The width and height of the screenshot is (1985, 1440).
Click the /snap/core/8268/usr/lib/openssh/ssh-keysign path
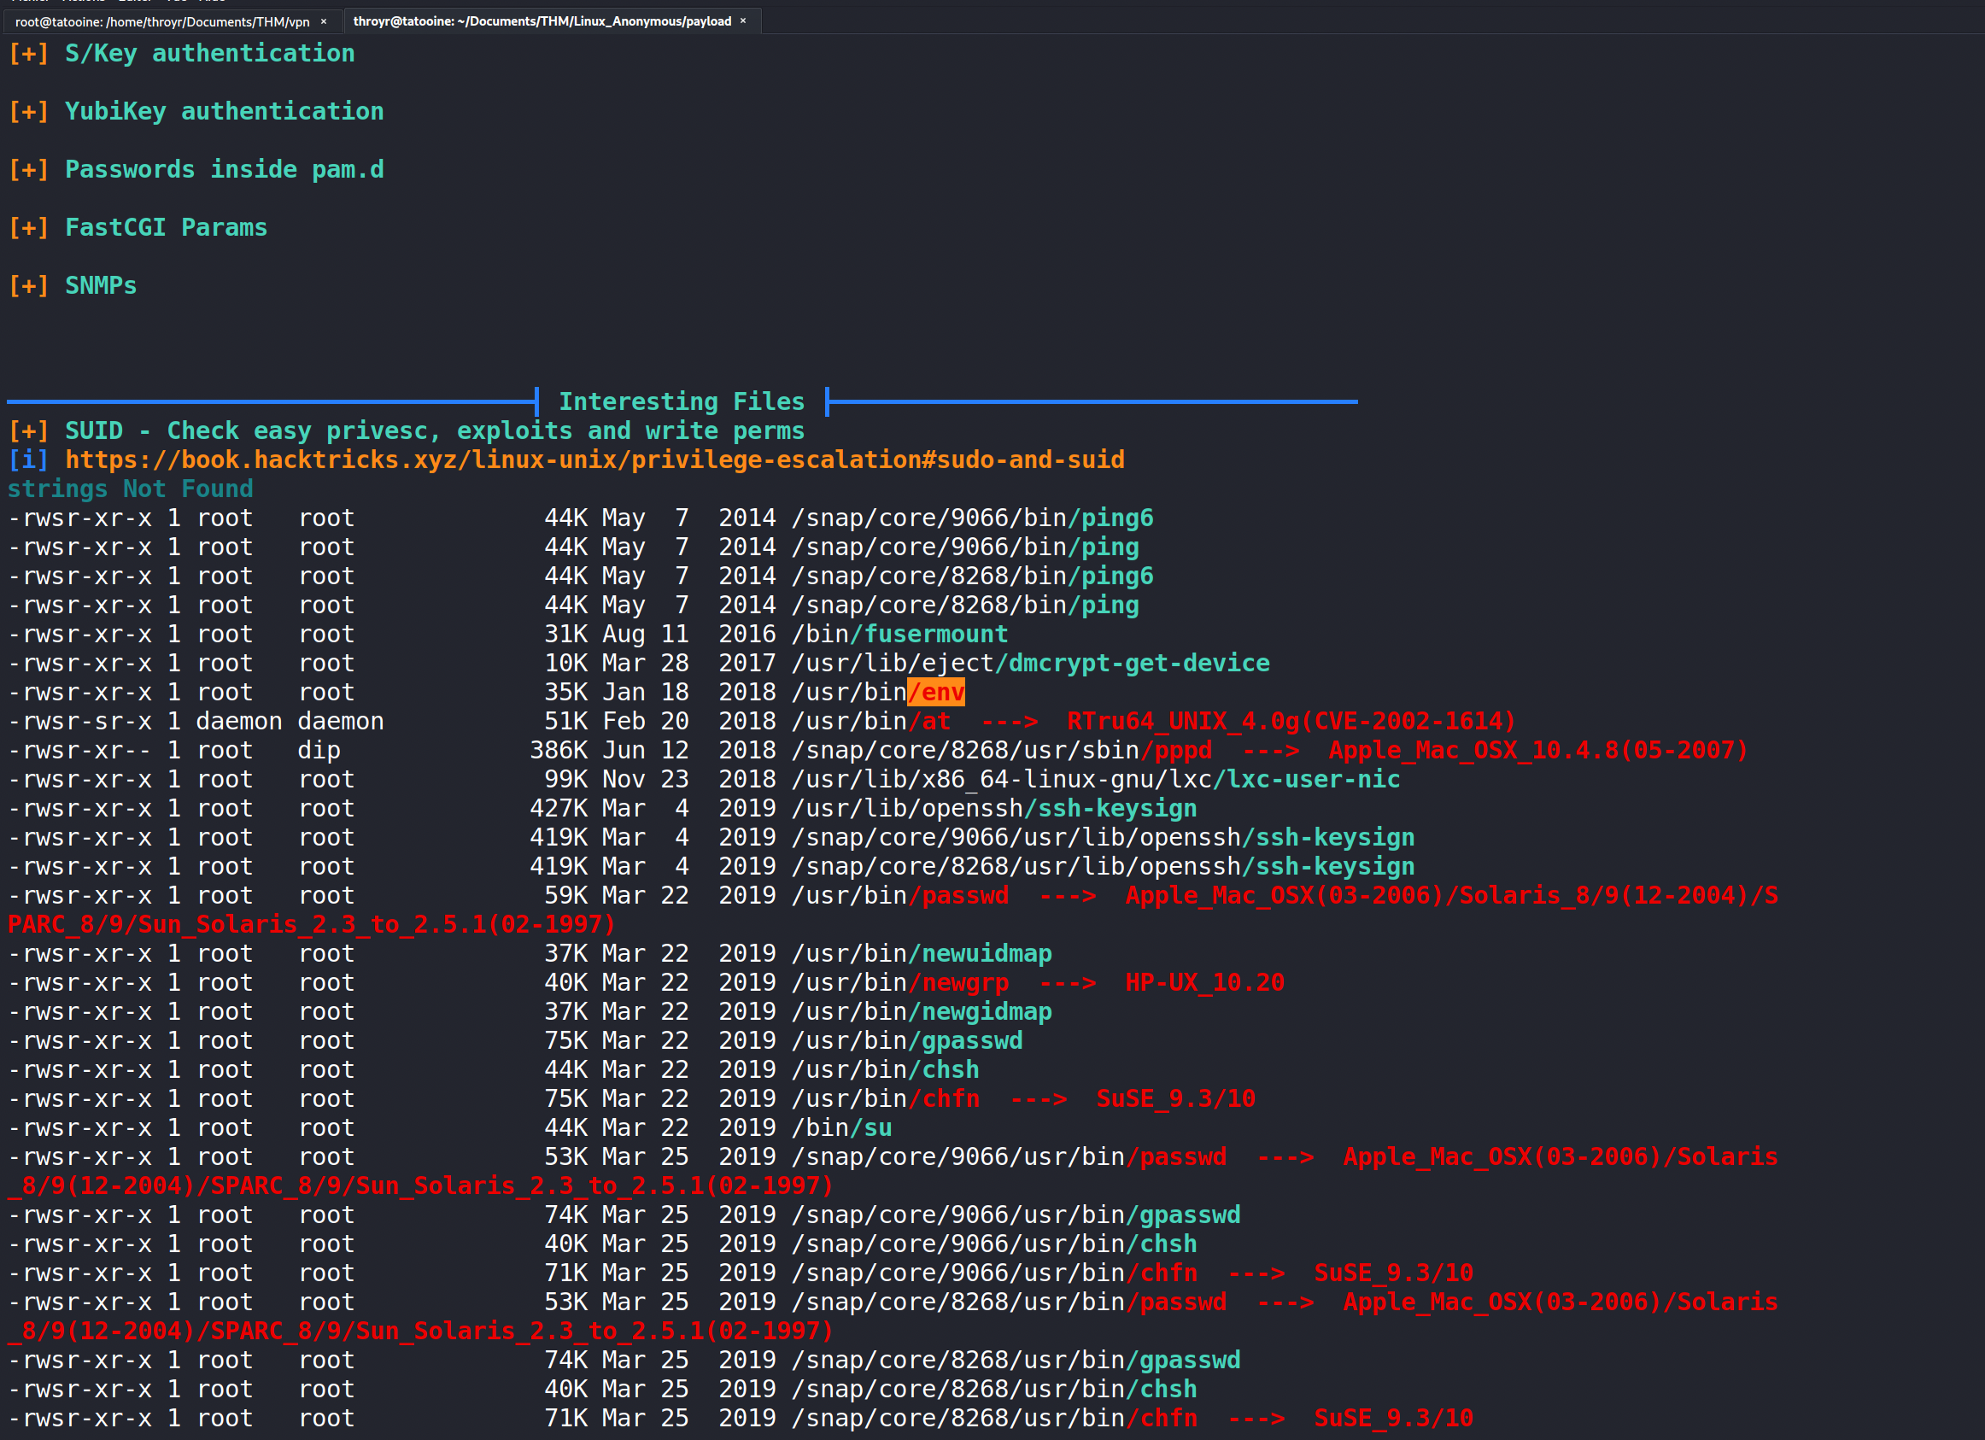[x=1103, y=866]
